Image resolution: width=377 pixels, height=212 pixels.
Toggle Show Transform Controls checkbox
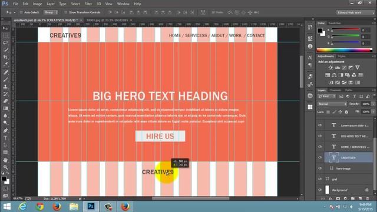point(65,12)
